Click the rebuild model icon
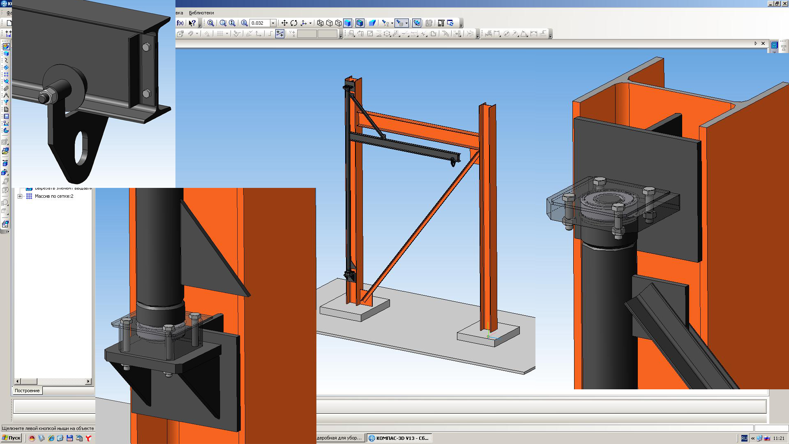This screenshot has width=789, height=444. (441, 23)
